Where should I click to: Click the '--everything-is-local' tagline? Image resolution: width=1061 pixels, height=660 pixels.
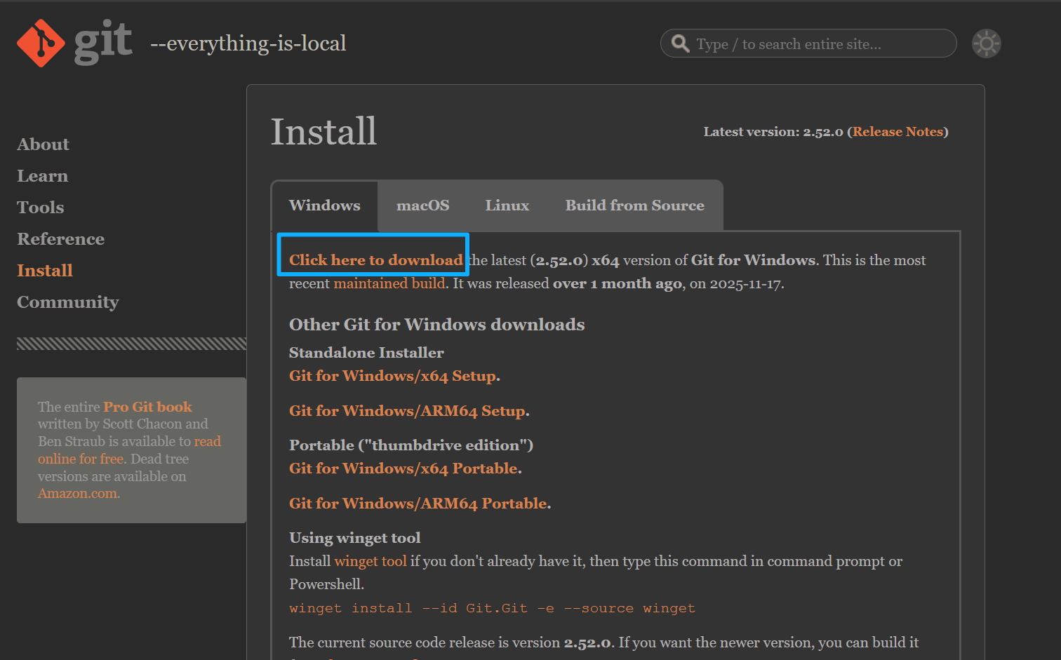pos(248,43)
